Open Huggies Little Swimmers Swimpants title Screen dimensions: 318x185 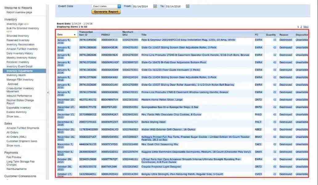[x=196, y=152]
